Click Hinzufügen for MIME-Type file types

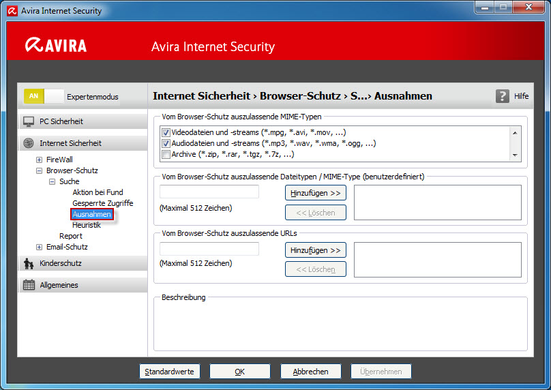click(x=316, y=193)
